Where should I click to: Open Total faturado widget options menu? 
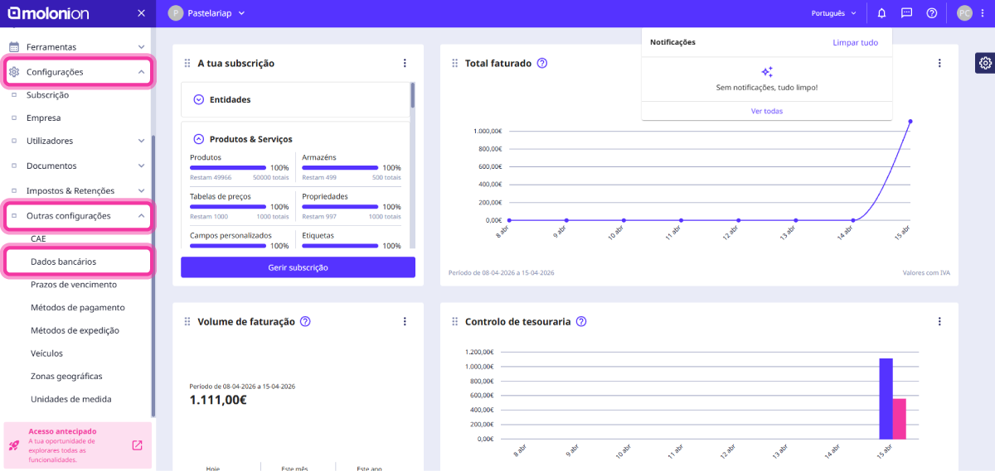point(939,64)
